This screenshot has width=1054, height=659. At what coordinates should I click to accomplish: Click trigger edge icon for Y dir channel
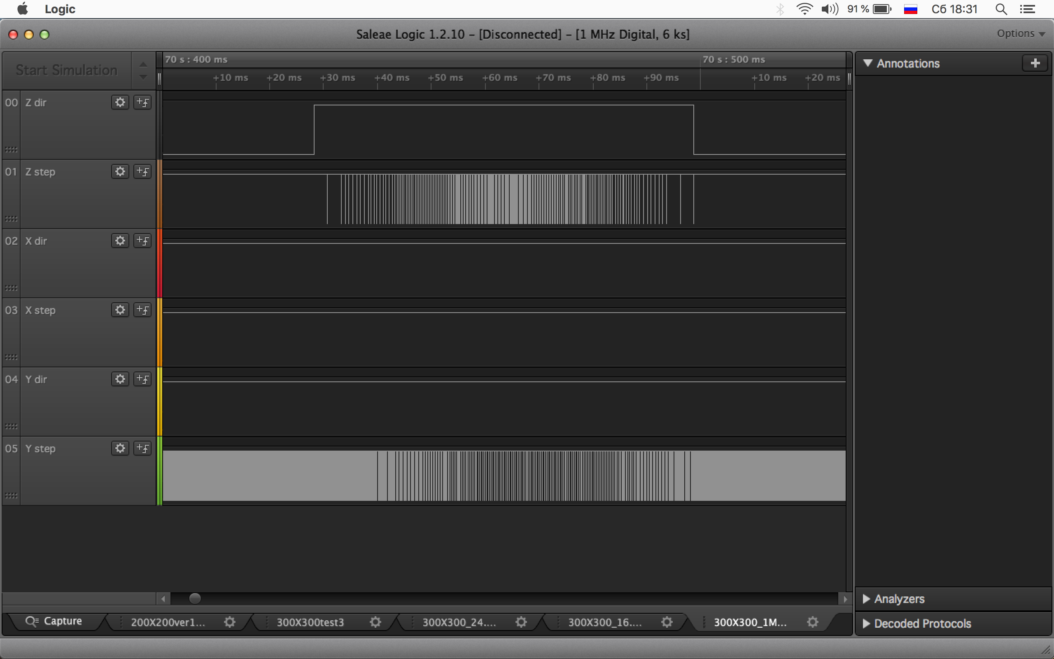click(x=142, y=379)
